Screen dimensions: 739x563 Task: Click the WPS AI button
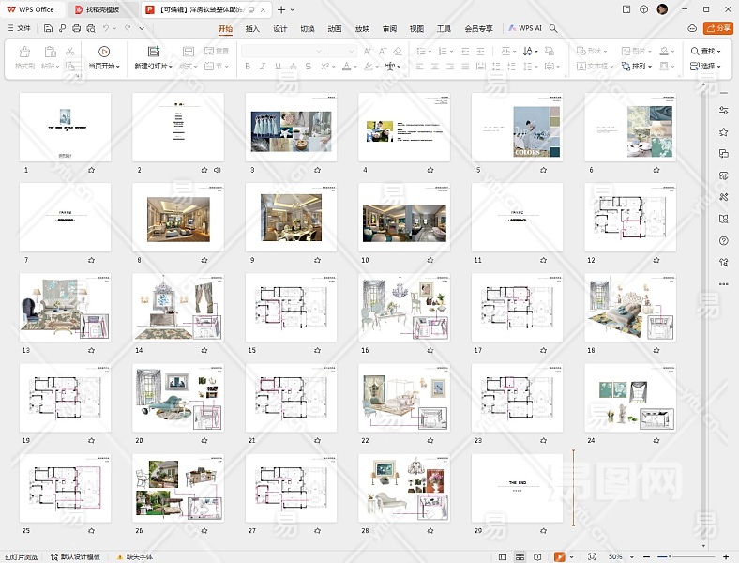pos(525,28)
